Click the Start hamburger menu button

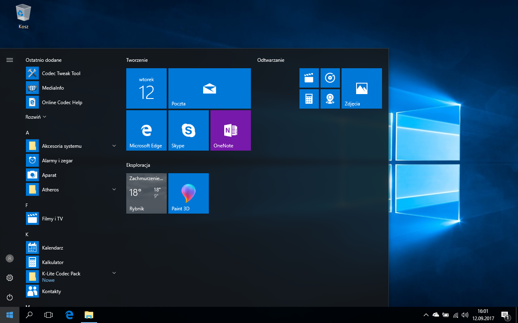point(10,60)
